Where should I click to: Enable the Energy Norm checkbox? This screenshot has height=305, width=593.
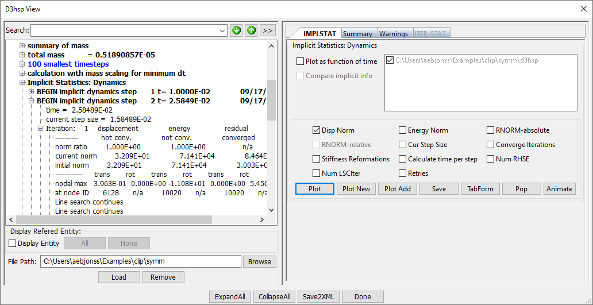click(403, 130)
